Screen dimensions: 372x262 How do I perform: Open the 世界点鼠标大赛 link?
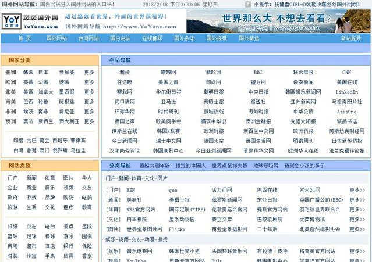(229, 166)
